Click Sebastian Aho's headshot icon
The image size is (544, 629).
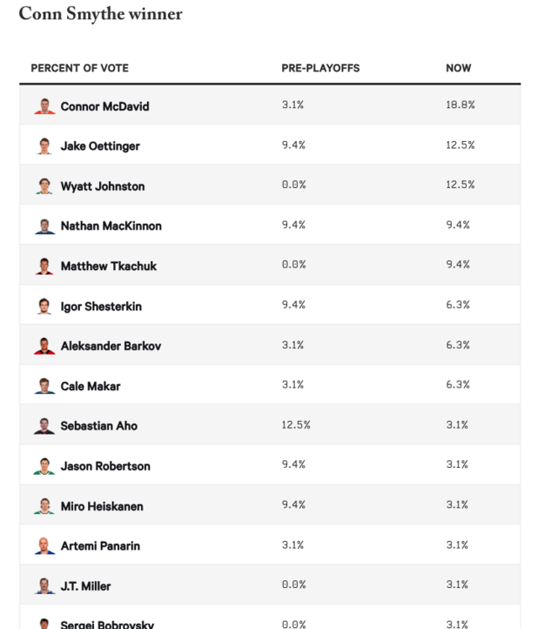(x=44, y=425)
